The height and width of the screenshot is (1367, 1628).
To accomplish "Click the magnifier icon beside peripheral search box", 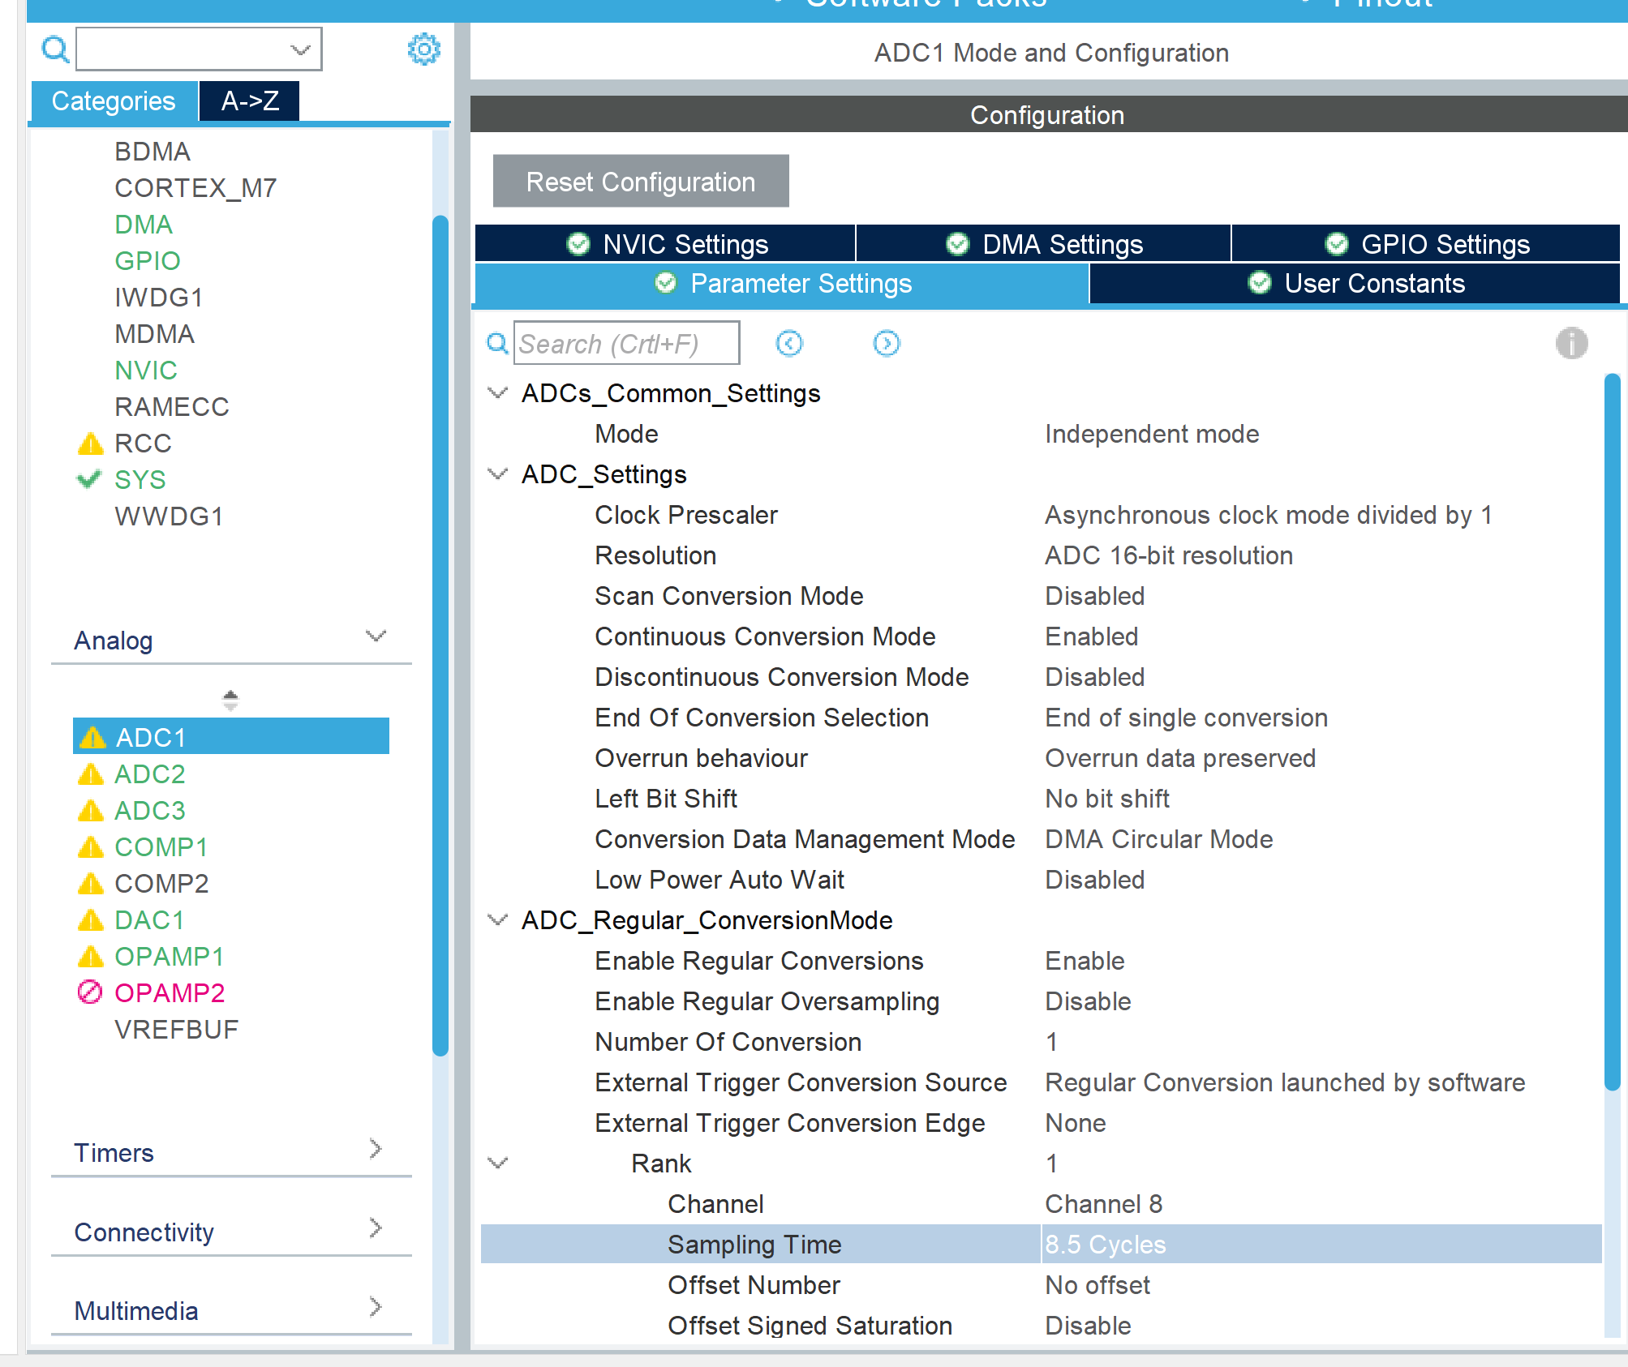I will point(55,49).
